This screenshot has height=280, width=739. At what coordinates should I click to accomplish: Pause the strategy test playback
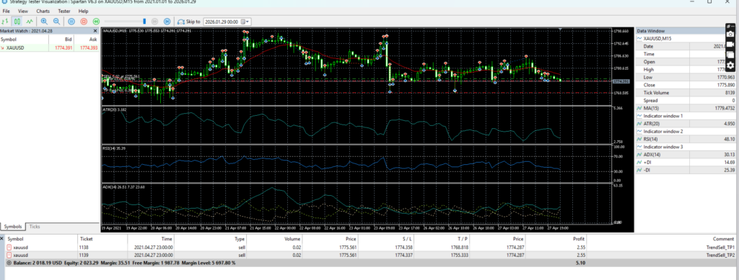coord(71,21)
